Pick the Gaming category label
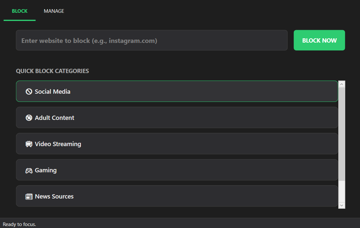This screenshot has height=228, width=360. coord(46,170)
